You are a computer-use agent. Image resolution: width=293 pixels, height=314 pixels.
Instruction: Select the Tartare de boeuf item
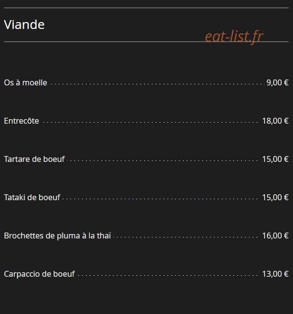point(34,159)
